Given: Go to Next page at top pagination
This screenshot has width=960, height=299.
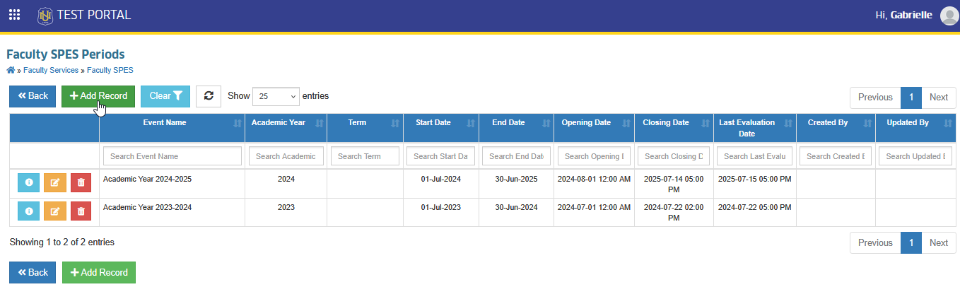Looking at the screenshot, I should point(938,98).
